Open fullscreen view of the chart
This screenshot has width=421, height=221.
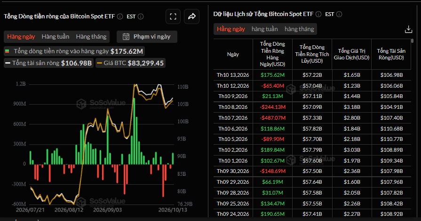tap(173, 16)
